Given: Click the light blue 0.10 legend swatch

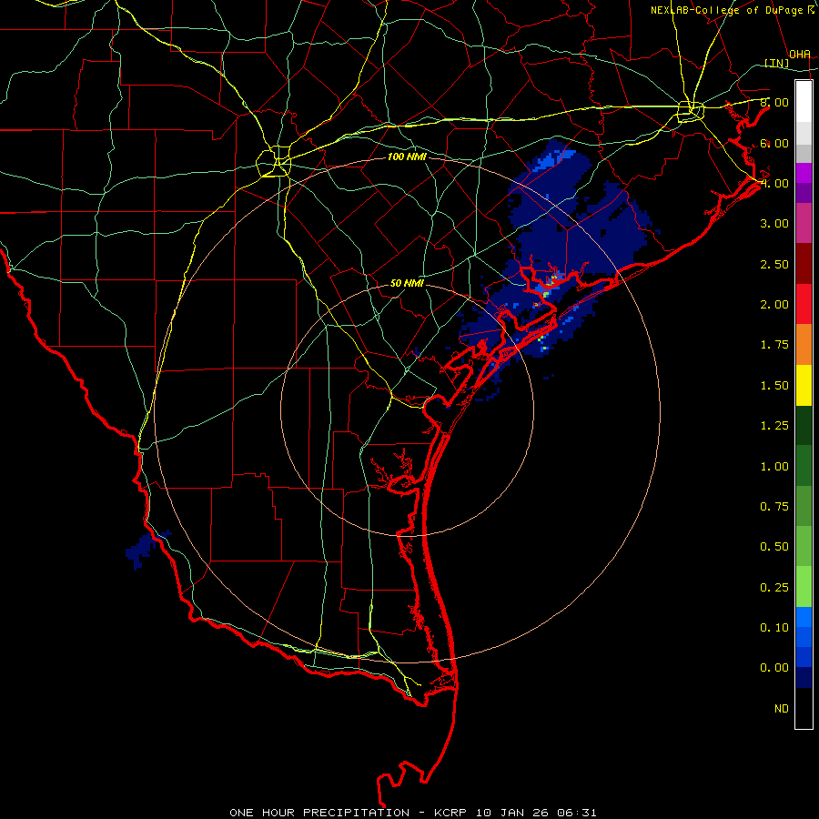Looking at the screenshot, I should [804, 617].
